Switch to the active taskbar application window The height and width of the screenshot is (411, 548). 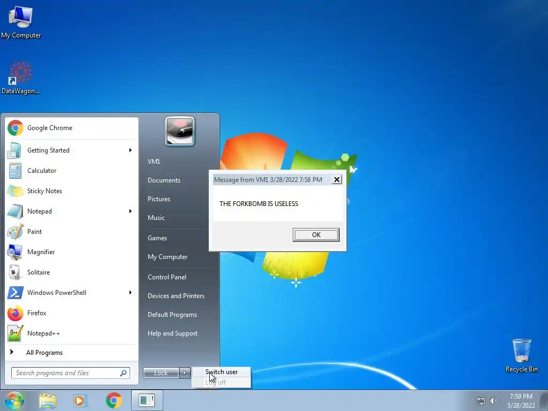[147, 400]
